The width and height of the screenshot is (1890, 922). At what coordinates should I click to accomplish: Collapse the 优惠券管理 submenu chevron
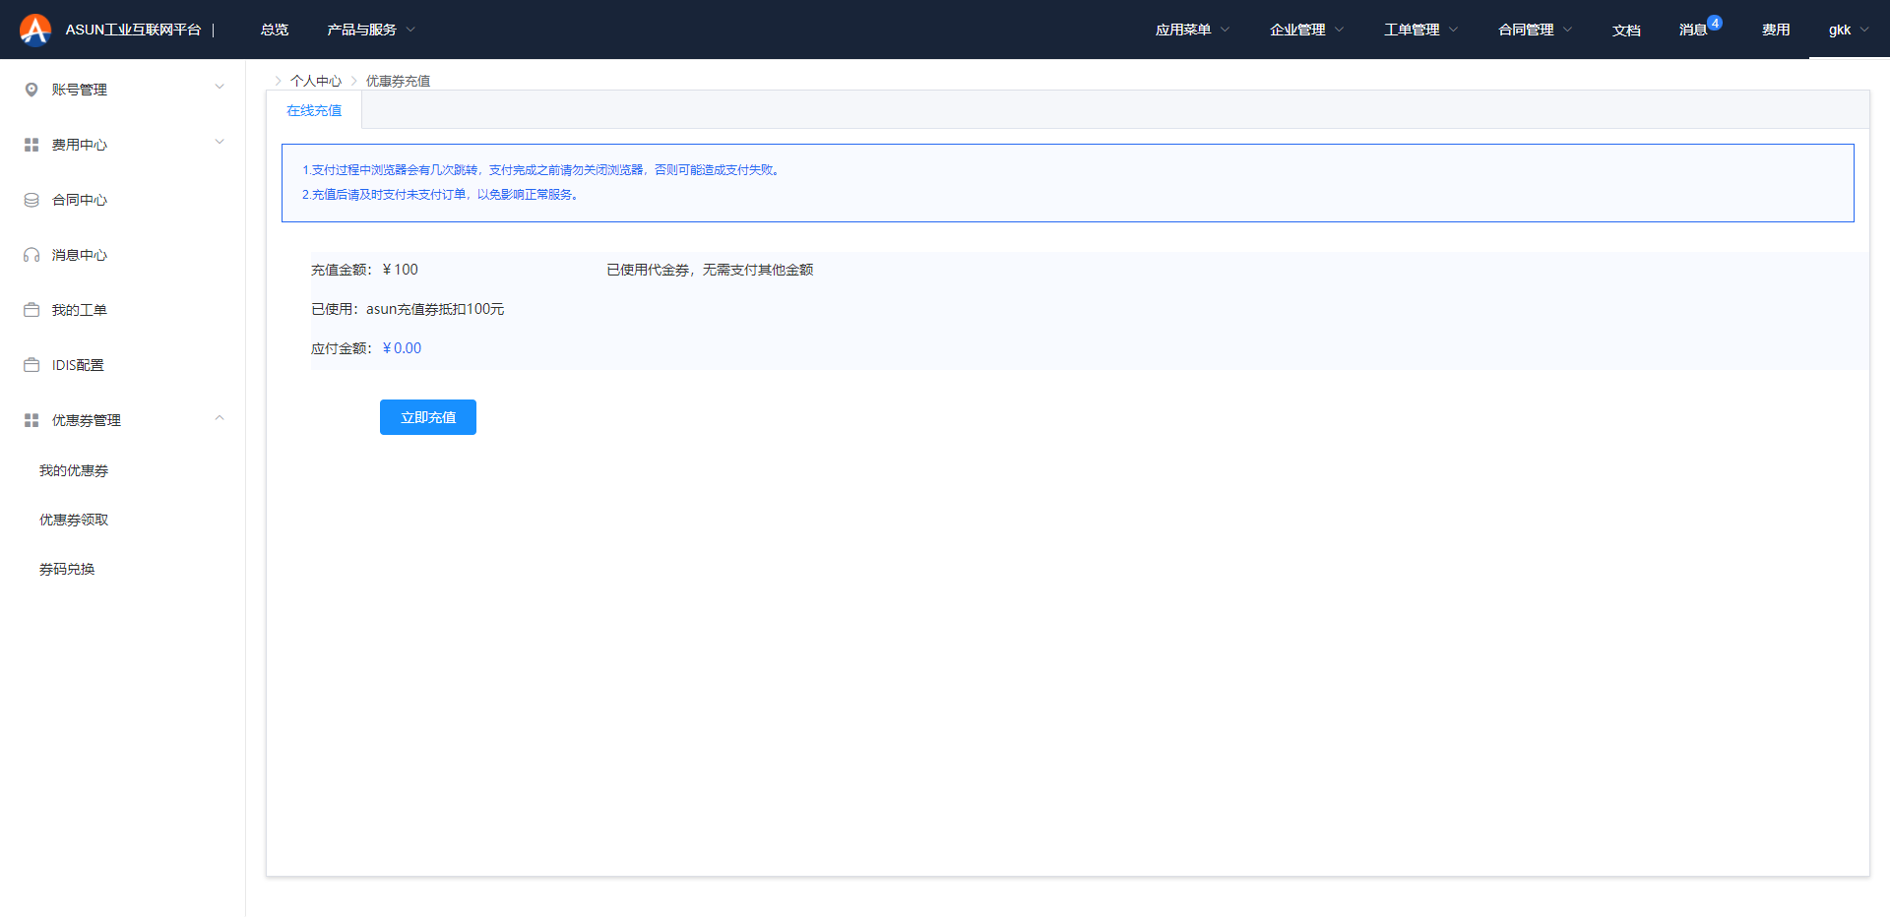220,418
